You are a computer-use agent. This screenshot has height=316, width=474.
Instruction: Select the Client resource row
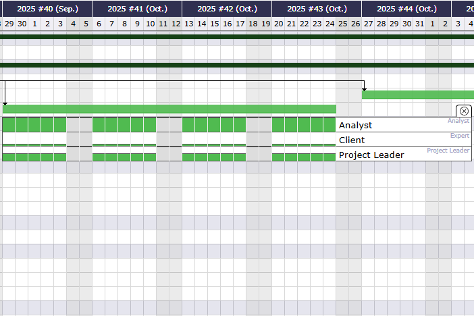click(x=403, y=140)
